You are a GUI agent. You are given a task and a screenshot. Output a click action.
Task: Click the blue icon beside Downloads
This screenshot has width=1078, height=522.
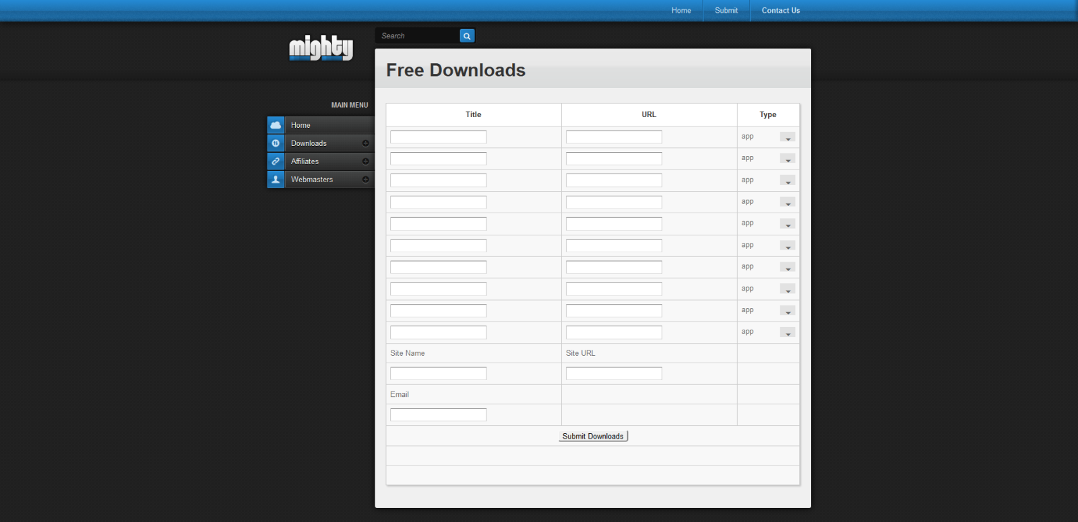276,143
